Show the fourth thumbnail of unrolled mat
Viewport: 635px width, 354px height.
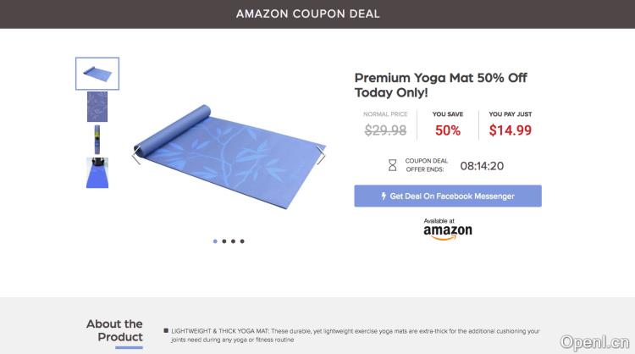tap(97, 172)
